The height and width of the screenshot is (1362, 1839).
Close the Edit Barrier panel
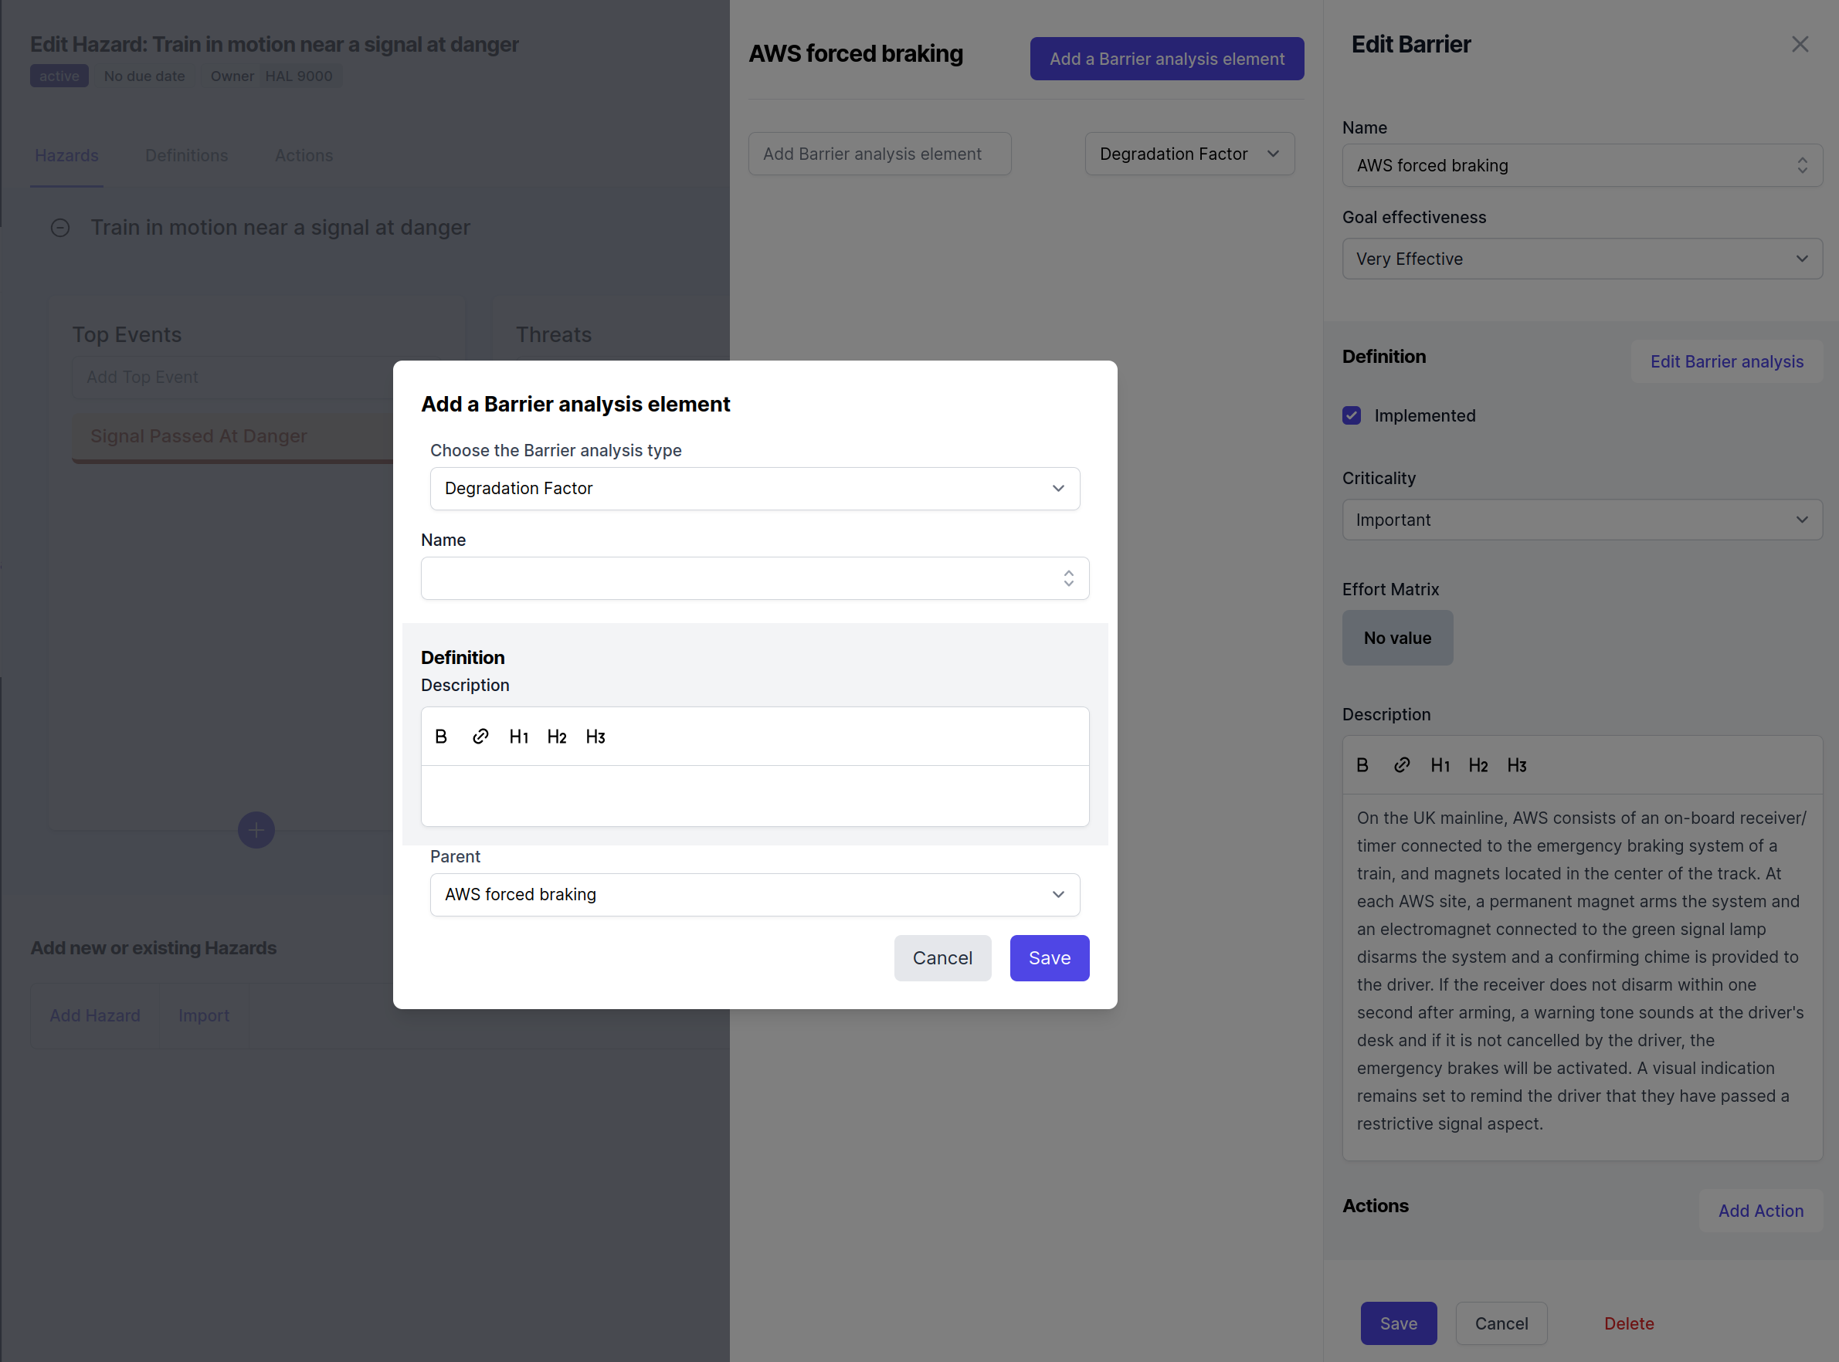click(x=1800, y=45)
